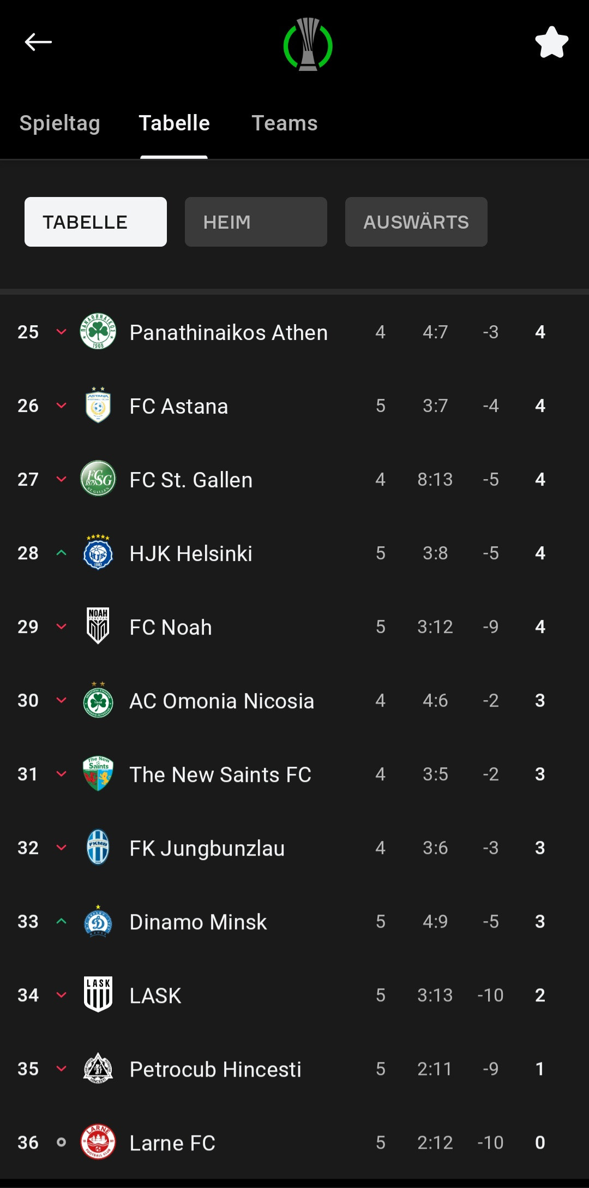
Task: Tap the Larne FC red badge
Action: 98,1142
